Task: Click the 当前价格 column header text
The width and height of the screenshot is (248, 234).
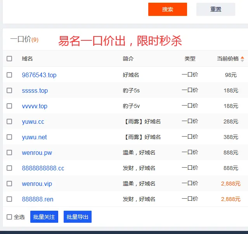Action: (227, 59)
